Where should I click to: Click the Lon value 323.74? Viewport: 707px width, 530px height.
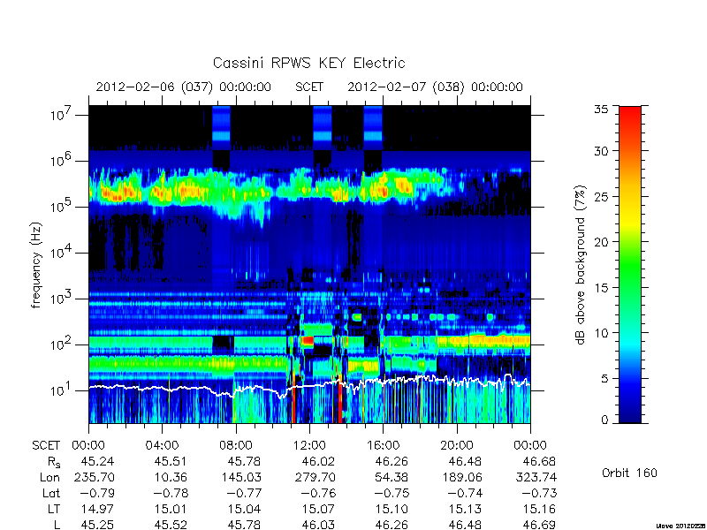(536, 477)
